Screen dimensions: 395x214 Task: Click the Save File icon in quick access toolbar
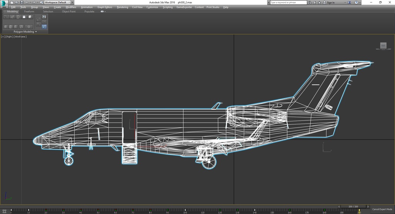tap(21, 2)
